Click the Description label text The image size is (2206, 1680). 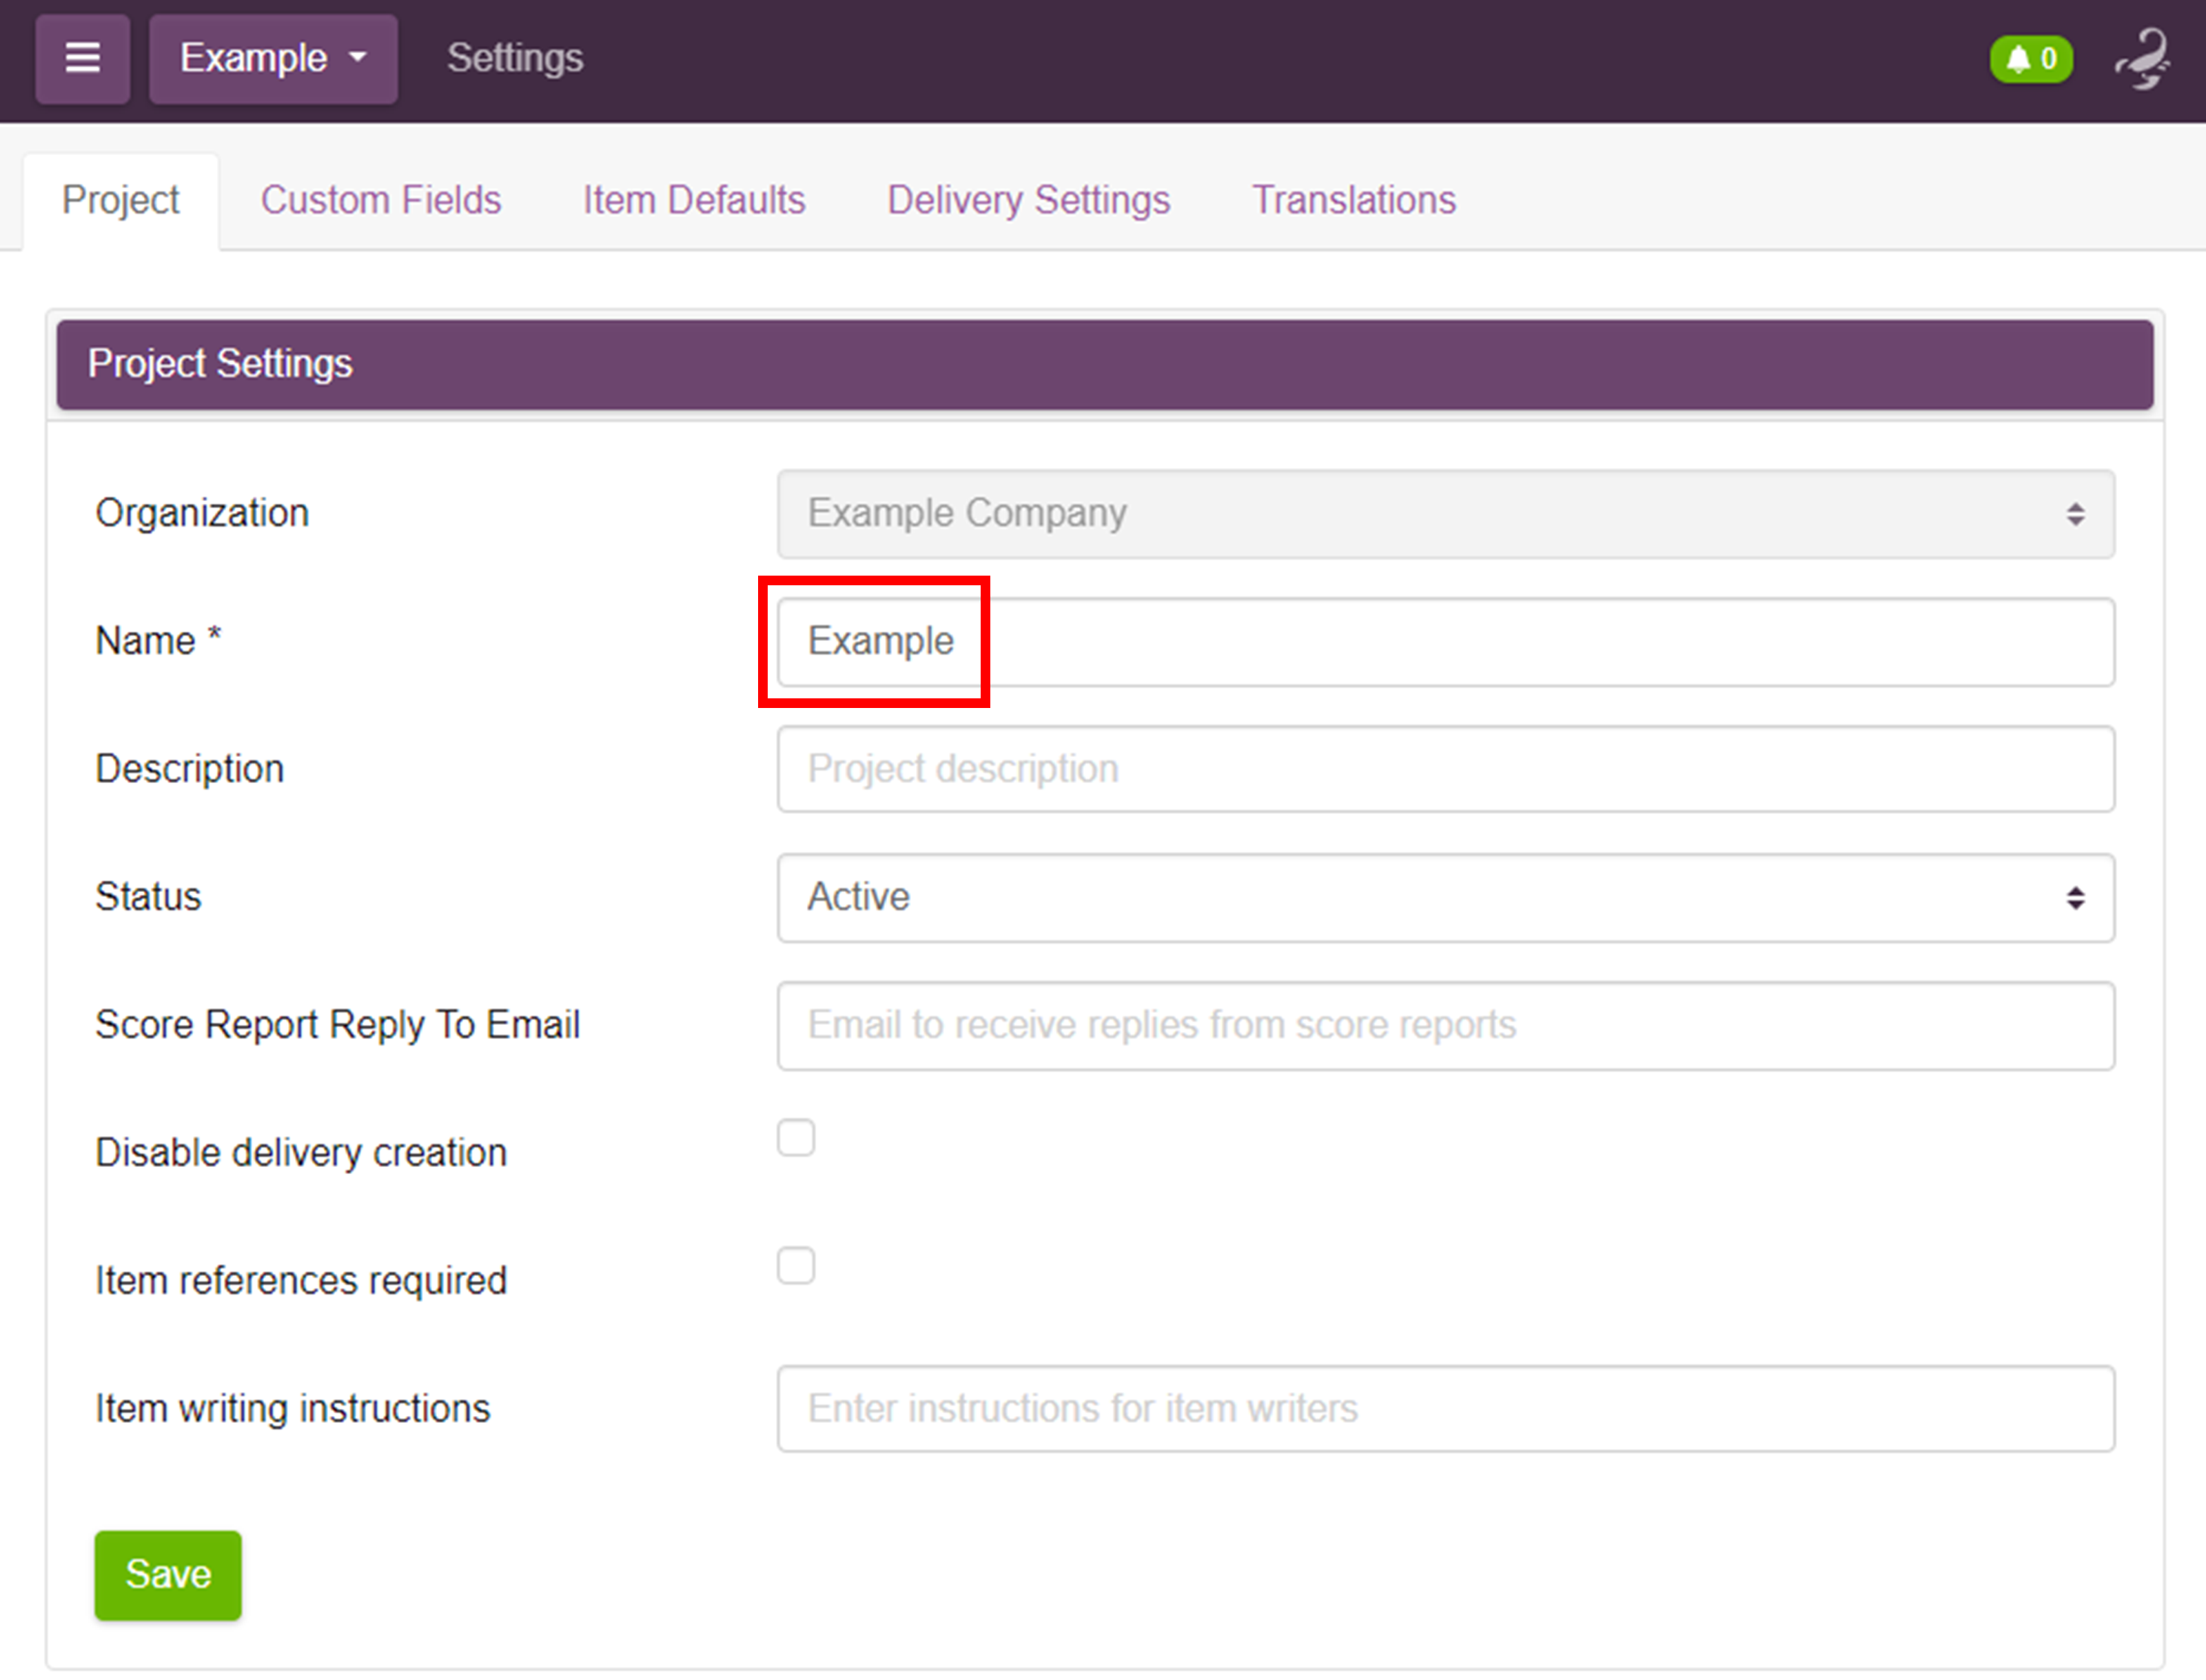pyautogui.click(x=190, y=769)
